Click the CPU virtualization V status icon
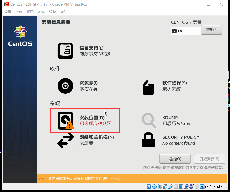230x192 pixels. tap(191, 187)
